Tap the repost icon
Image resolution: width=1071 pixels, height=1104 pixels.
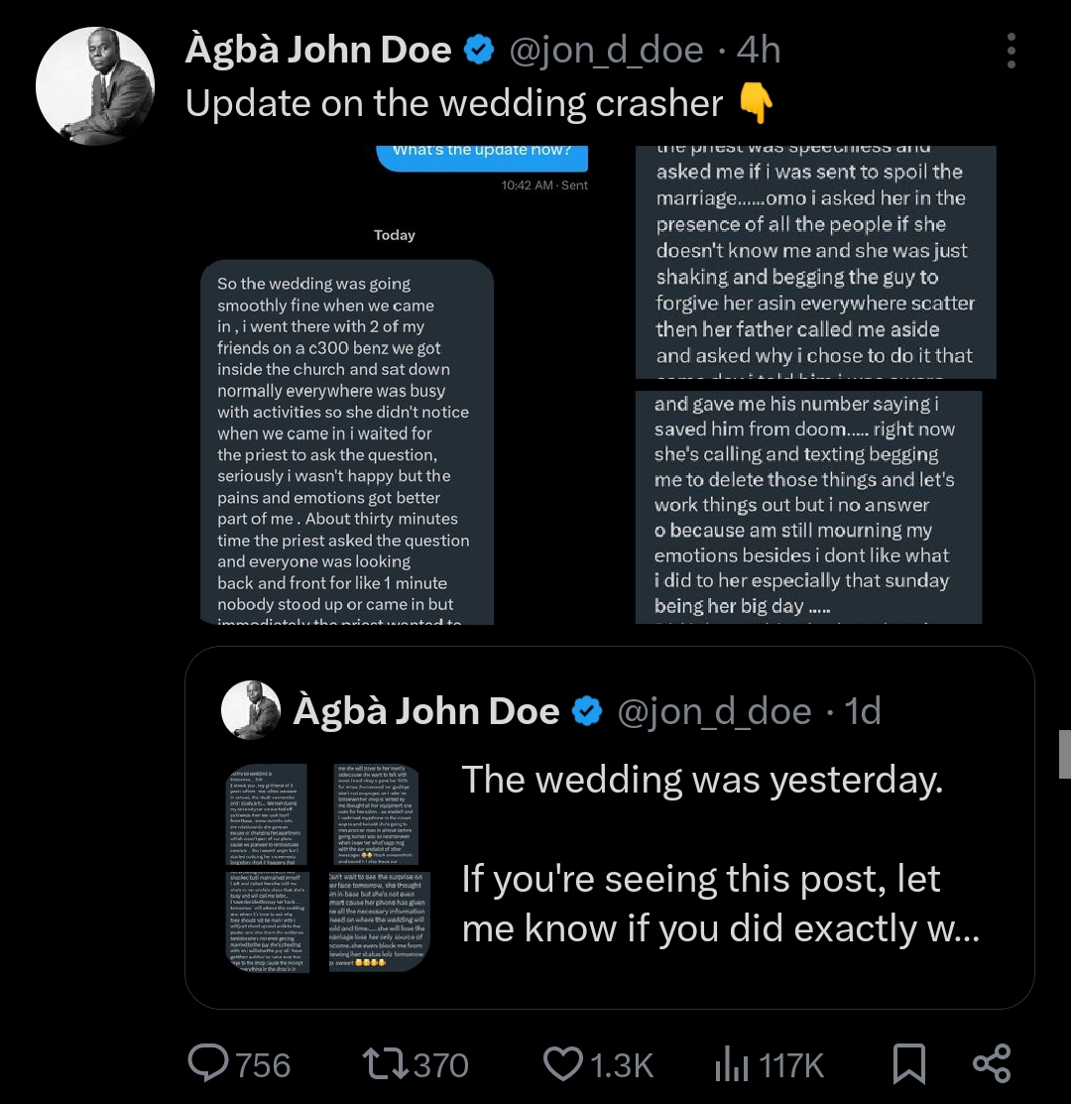383,1064
